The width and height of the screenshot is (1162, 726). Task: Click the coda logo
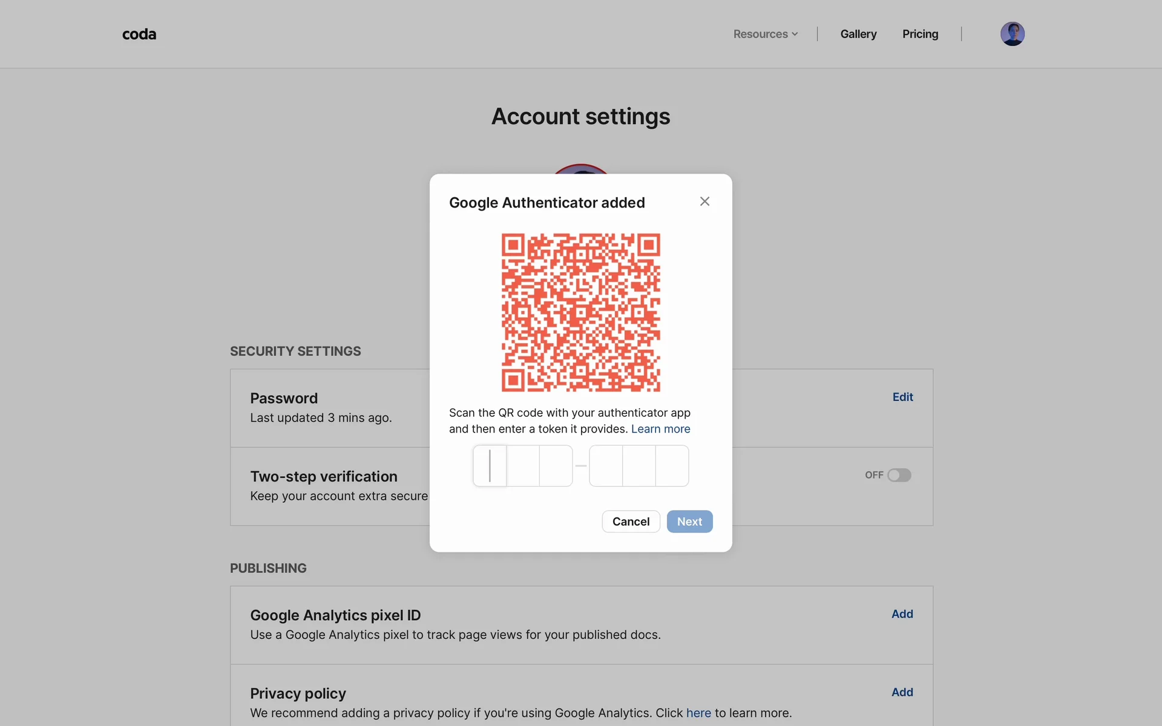point(139,34)
